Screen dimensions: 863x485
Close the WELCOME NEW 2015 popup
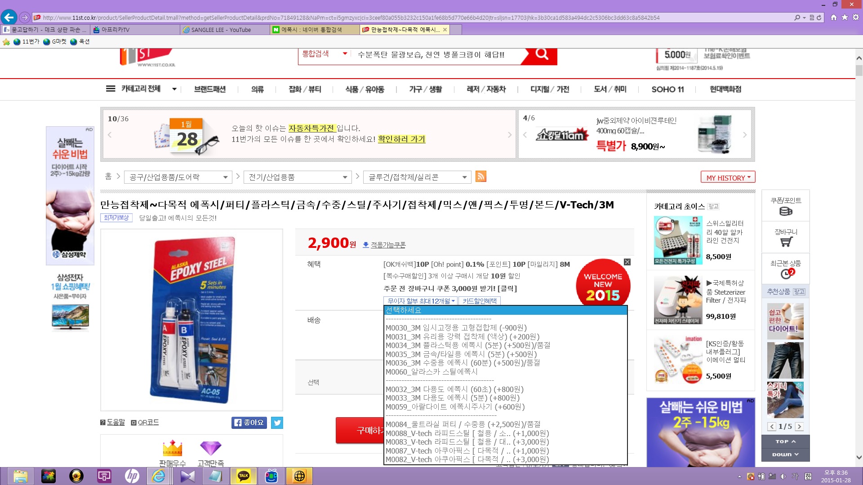pyautogui.click(x=627, y=262)
